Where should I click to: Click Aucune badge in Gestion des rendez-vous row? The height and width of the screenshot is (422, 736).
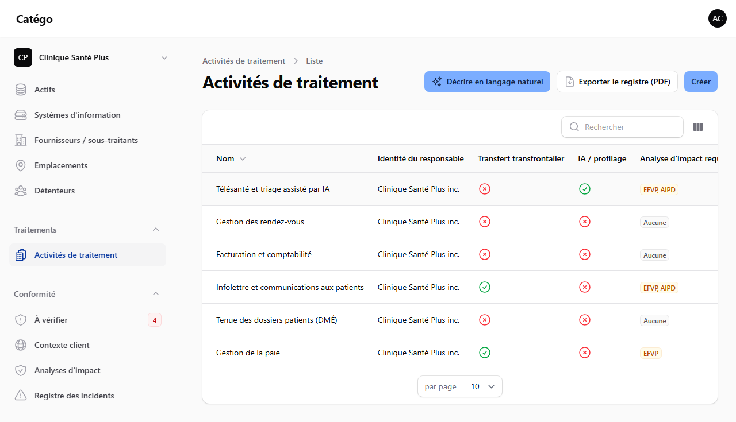point(654,222)
